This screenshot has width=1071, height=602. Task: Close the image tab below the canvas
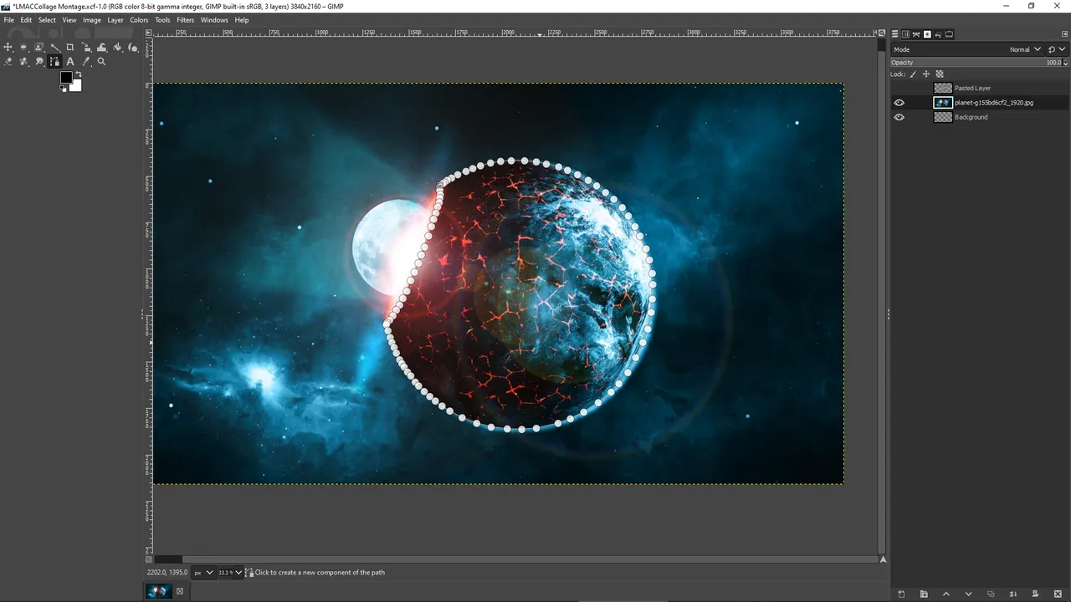[x=179, y=591]
